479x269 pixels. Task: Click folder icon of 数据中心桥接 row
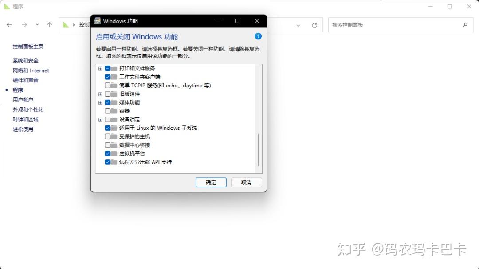pos(114,145)
